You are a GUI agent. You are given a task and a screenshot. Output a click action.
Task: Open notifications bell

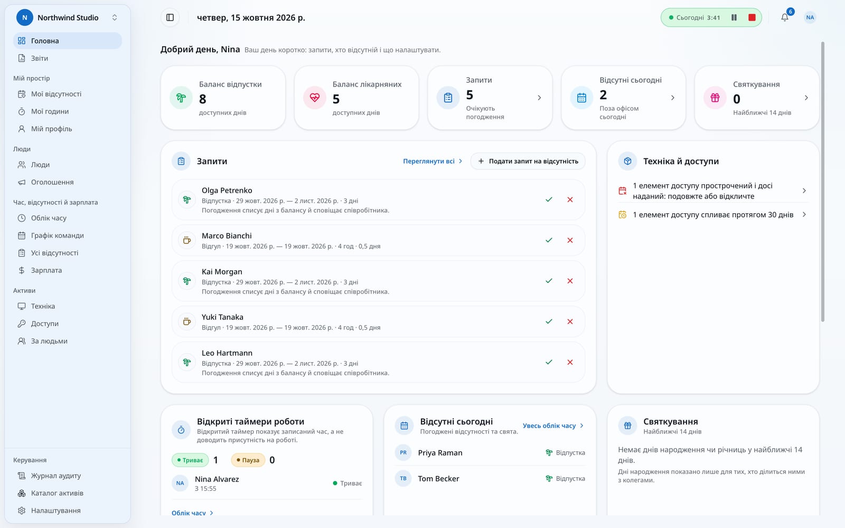pyautogui.click(x=785, y=17)
